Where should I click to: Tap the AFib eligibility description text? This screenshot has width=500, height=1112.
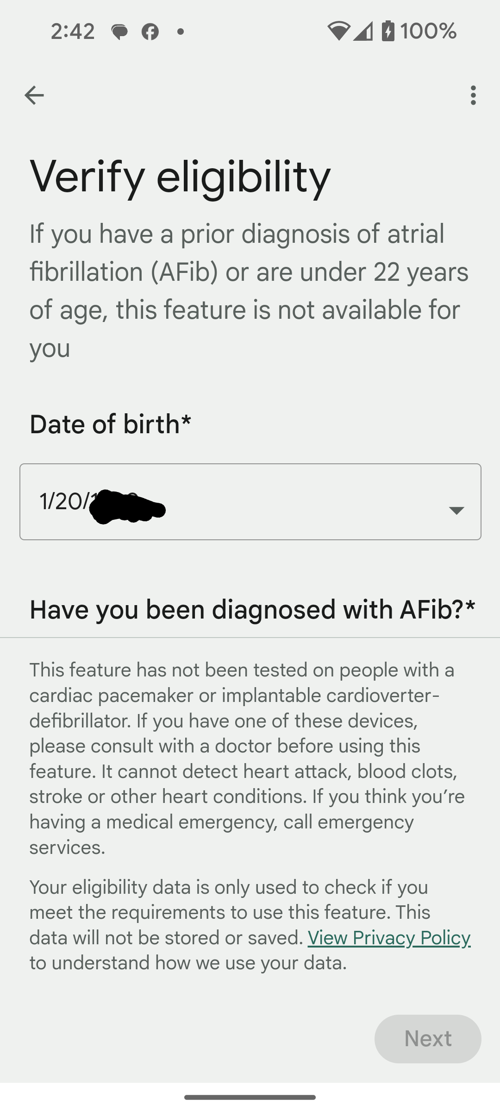[x=249, y=291]
